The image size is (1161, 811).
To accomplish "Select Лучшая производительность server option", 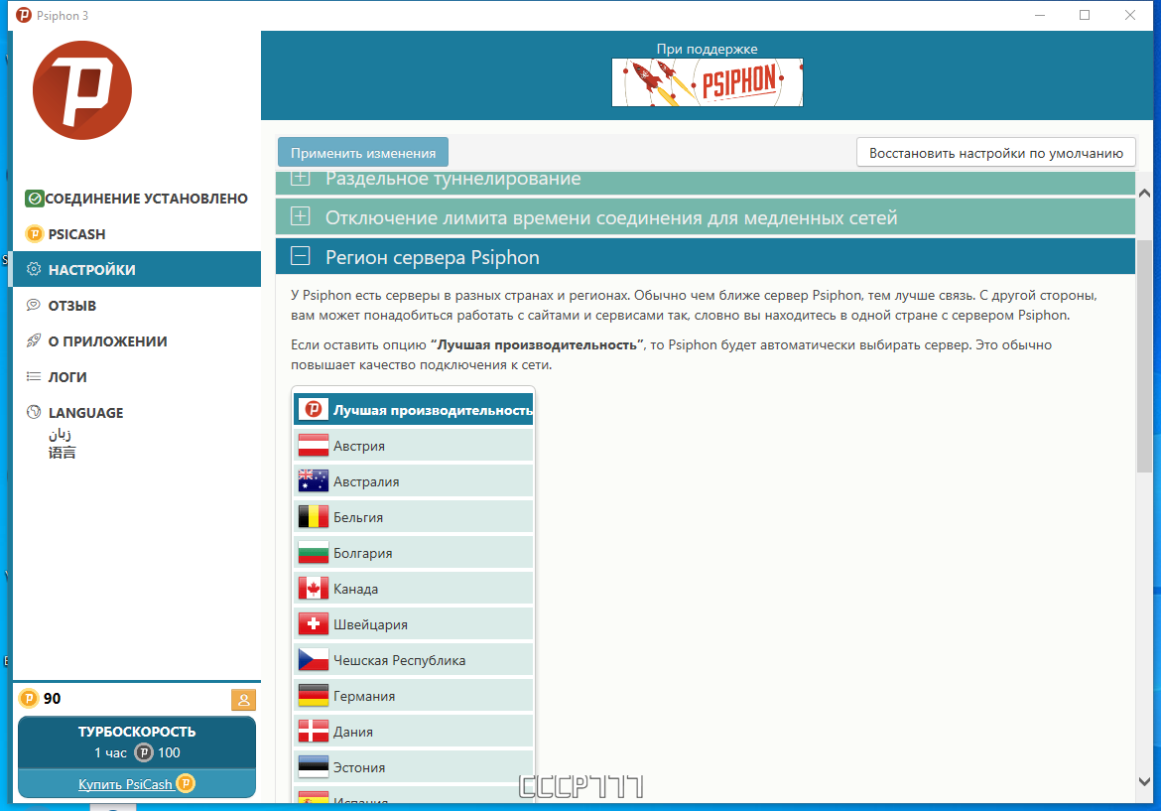I will pos(414,410).
